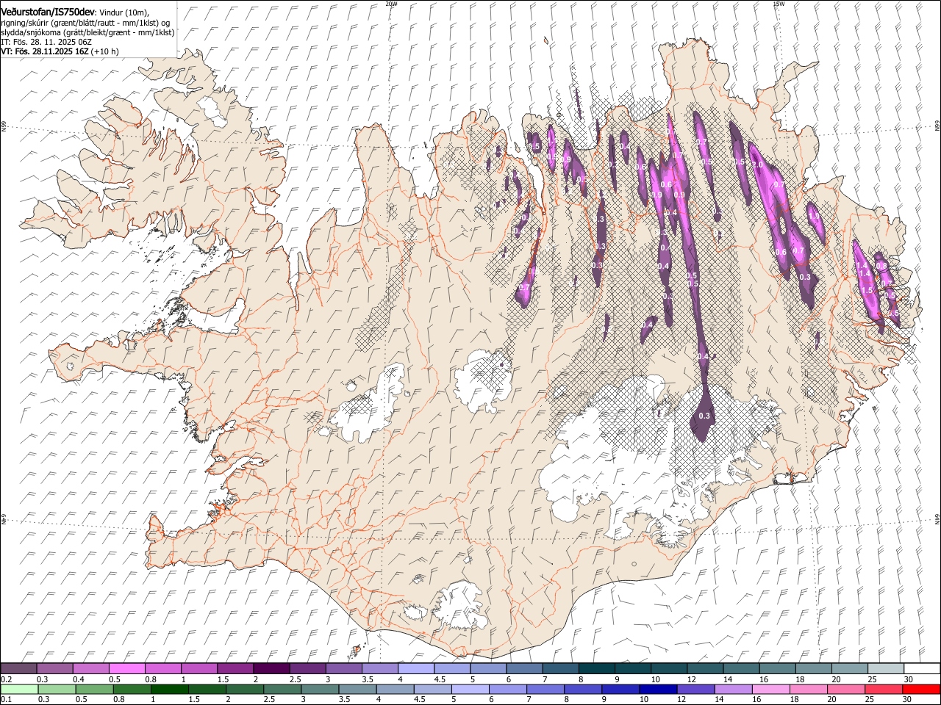Choose the darkest green swatch labeled 1
Image resolution: width=941 pixels, height=705 pixels.
point(169,690)
